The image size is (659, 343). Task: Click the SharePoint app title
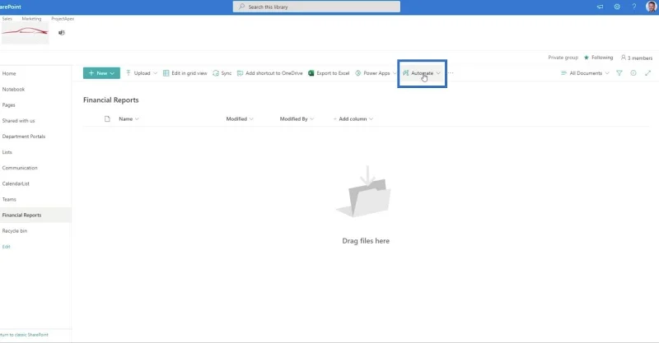[11, 7]
